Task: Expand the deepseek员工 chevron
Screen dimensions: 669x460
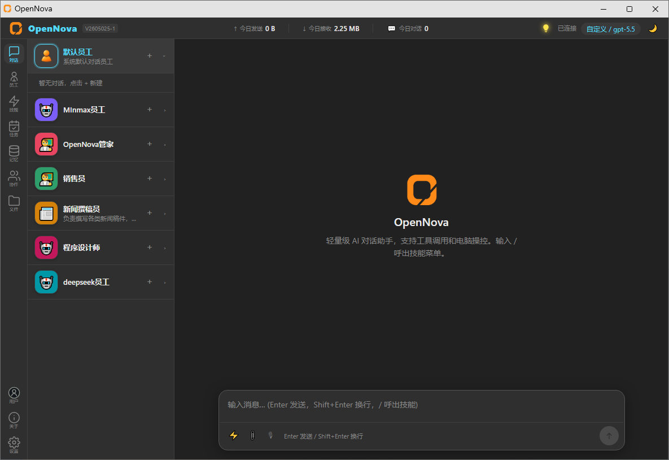Action: coord(165,283)
